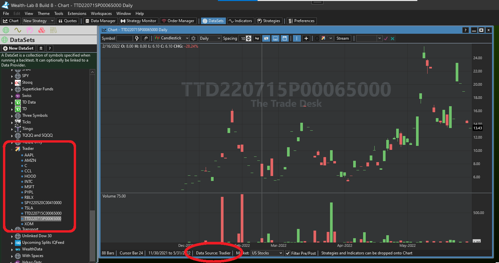Click the Spacing value up arrow
Viewport: 499px width, 263px height.
tap(249, 37)
